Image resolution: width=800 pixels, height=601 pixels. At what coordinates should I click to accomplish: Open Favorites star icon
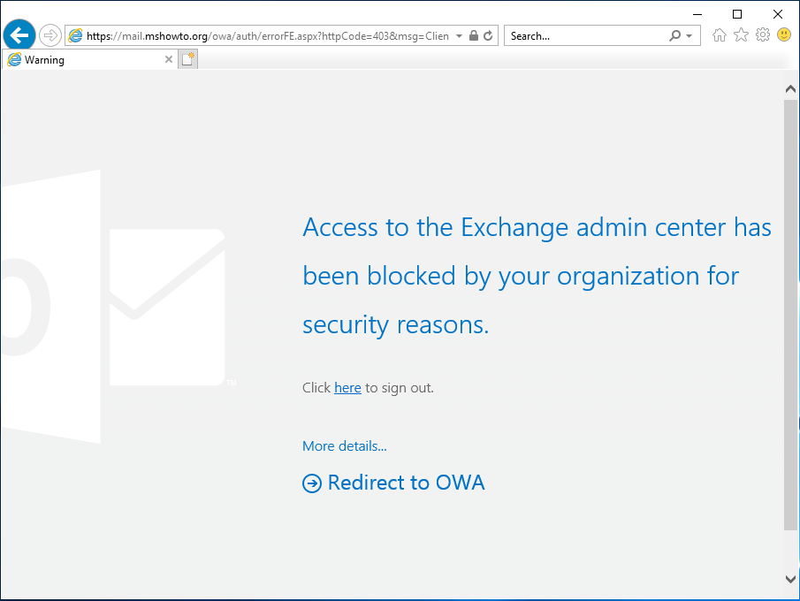(741, 35)
